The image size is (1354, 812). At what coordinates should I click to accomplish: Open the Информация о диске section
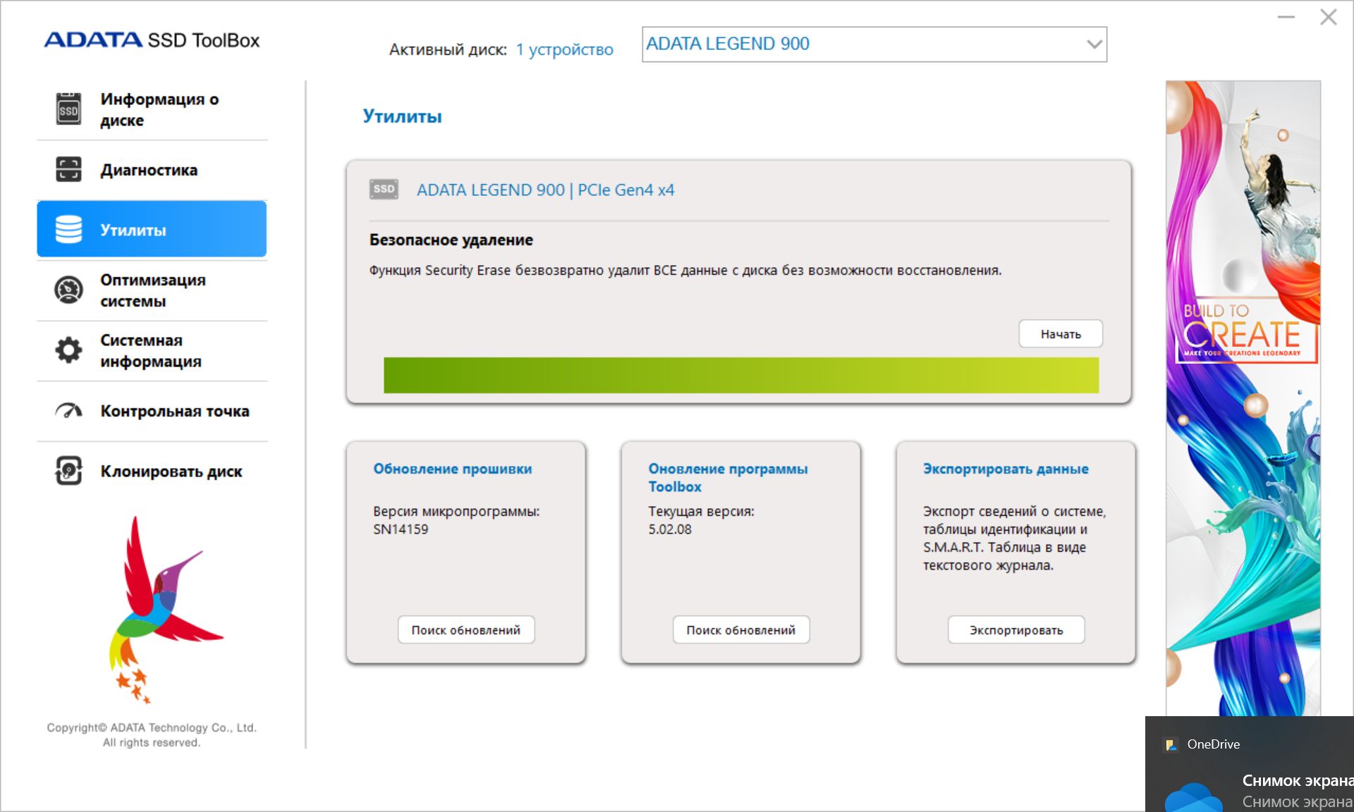[x=152, y=110]
